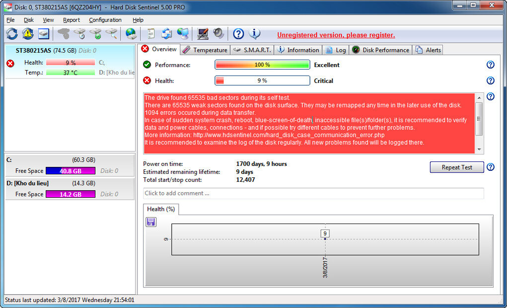Switch to the Temperature tab
This screenshot has height=308, width=507.
[x=205, y=50]
